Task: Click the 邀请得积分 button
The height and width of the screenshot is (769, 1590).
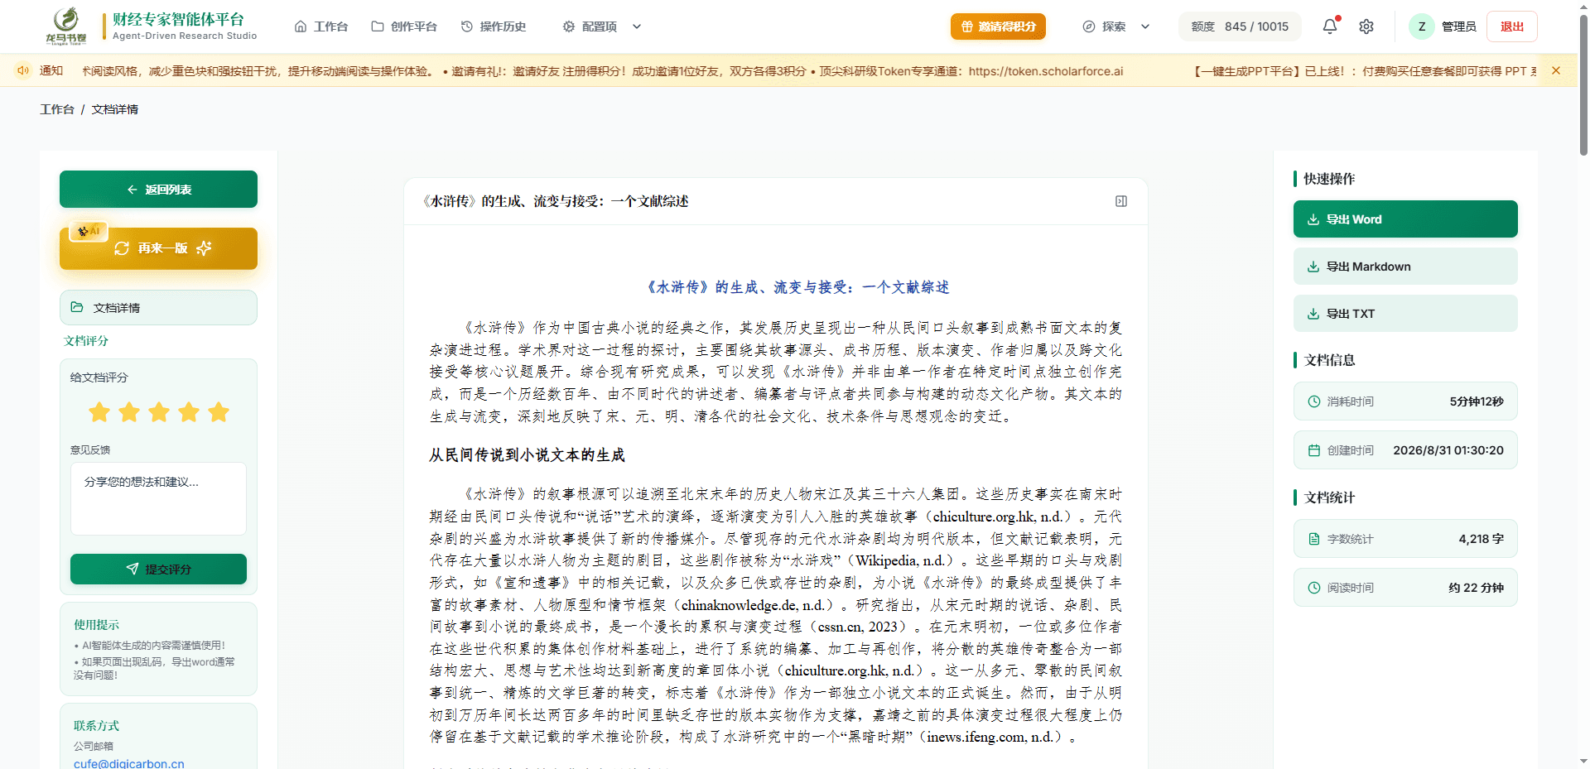Action: 998,26
